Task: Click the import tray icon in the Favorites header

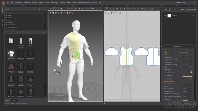Action: point(42,9)
